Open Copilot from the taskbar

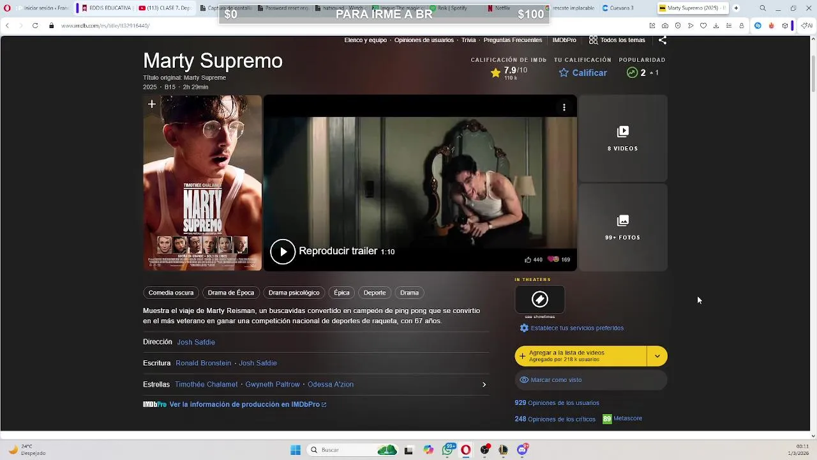pyautogui.click(x=428, y=450)
